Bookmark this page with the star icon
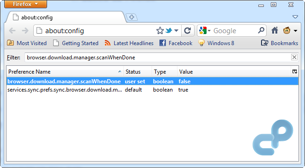 (160, 31)
